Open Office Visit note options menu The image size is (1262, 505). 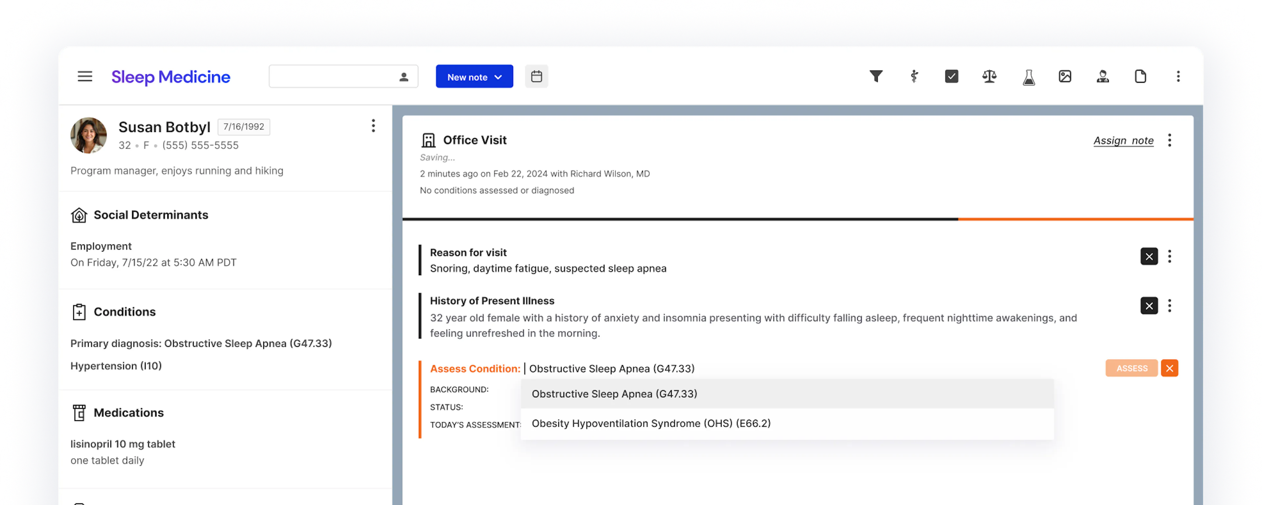(x=1169, y=141)
